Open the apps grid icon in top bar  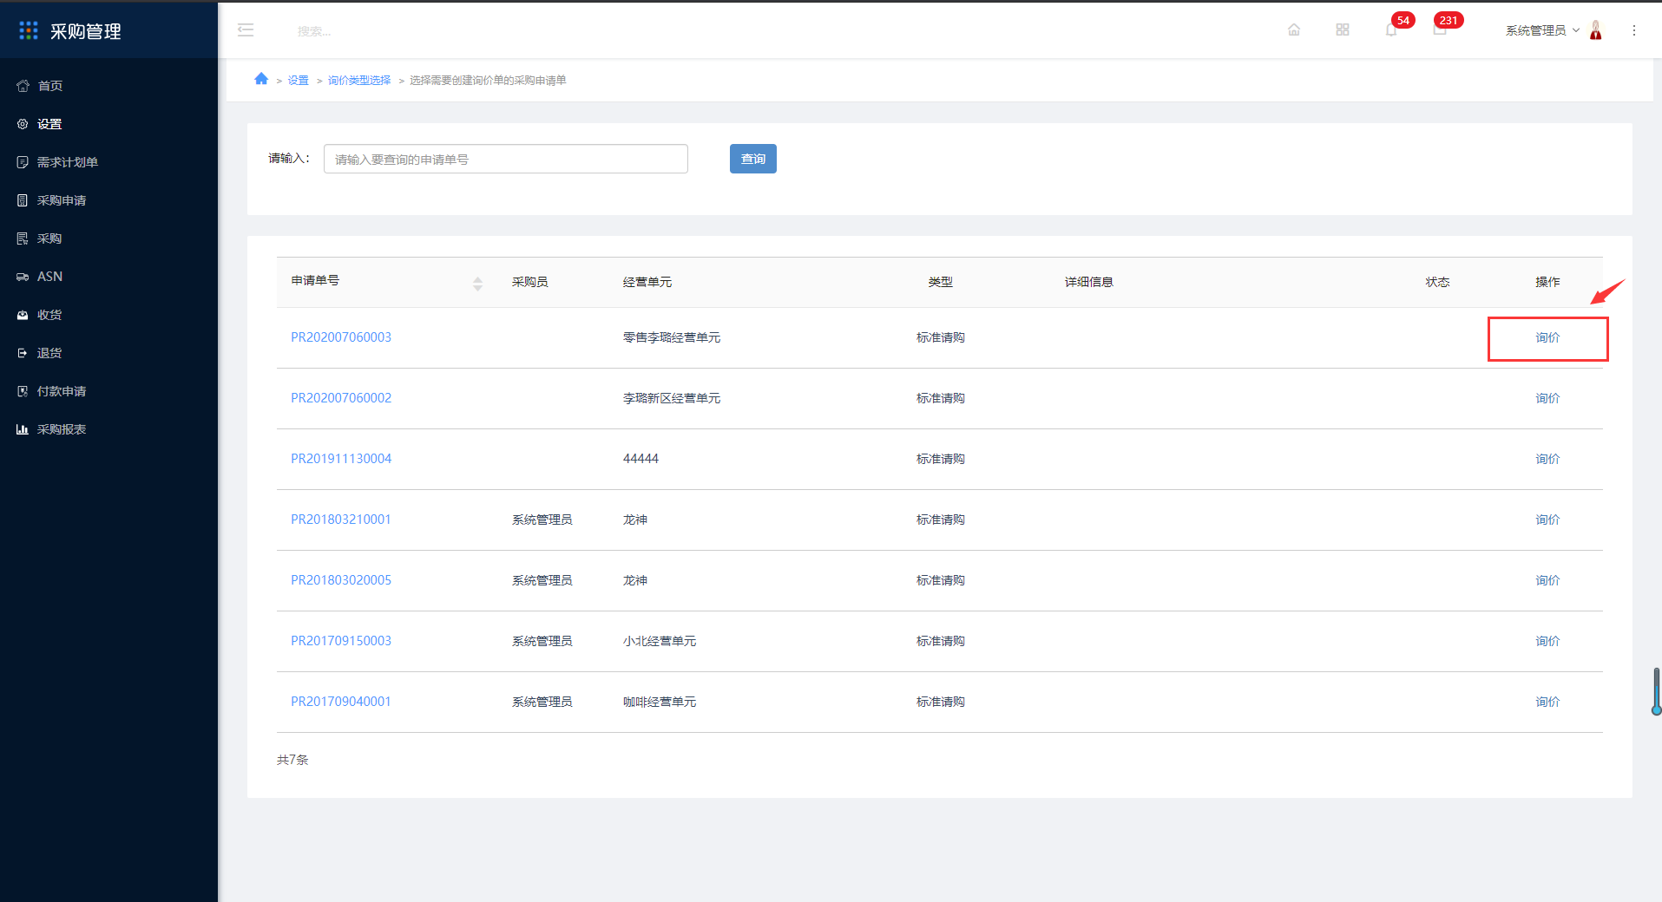[1343, 30]
